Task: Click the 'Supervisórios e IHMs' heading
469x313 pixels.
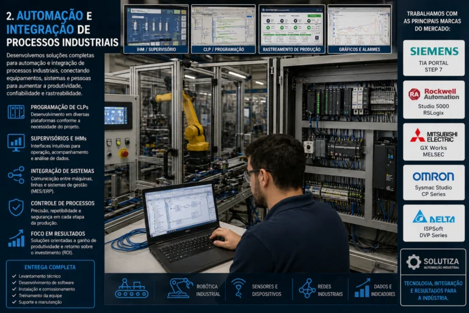Action: pyautogui.click(x=59, y=138)
